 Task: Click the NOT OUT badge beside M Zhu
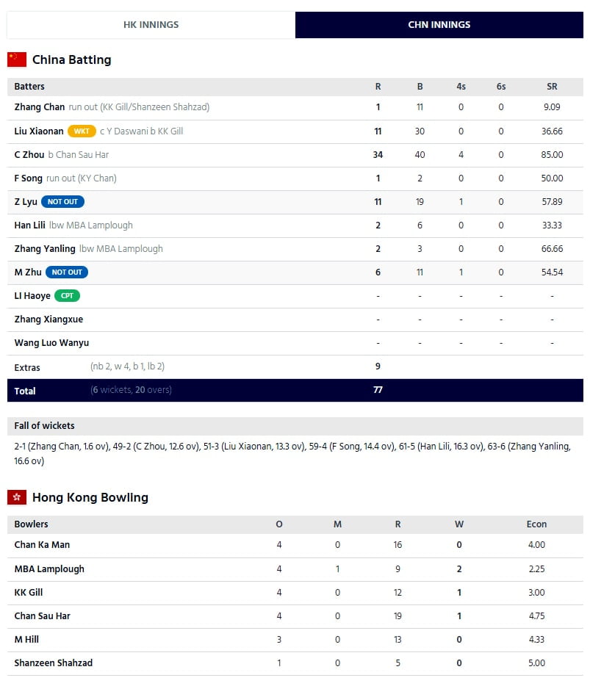[x=67, y=272]
